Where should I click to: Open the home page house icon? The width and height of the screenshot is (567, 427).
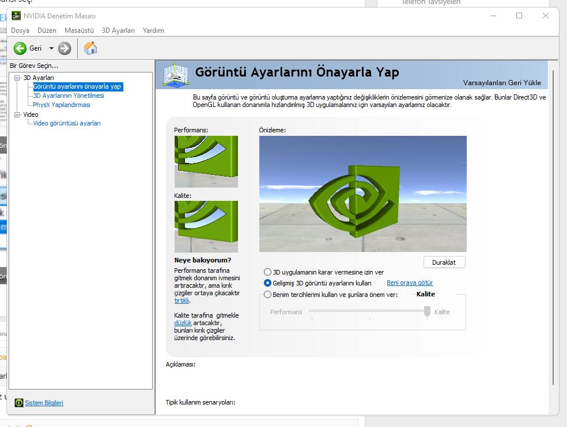pyautogui.click(x=90, y=48)
